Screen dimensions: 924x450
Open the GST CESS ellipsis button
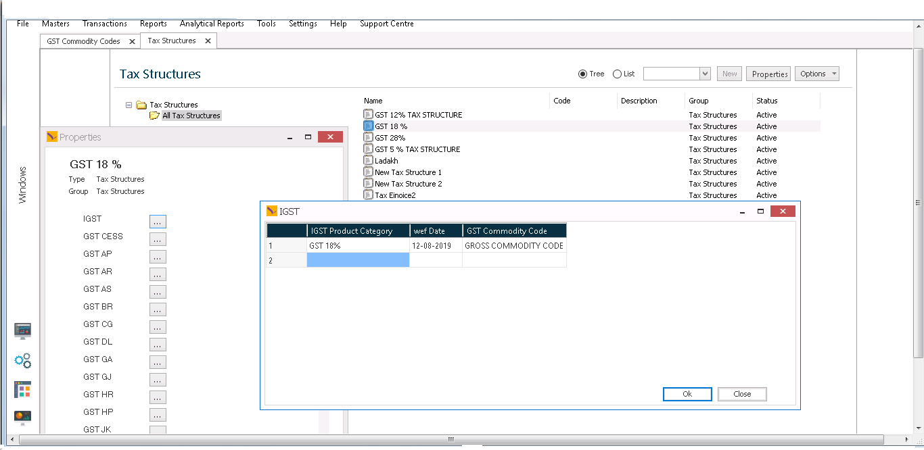click(x=158, y=239)
